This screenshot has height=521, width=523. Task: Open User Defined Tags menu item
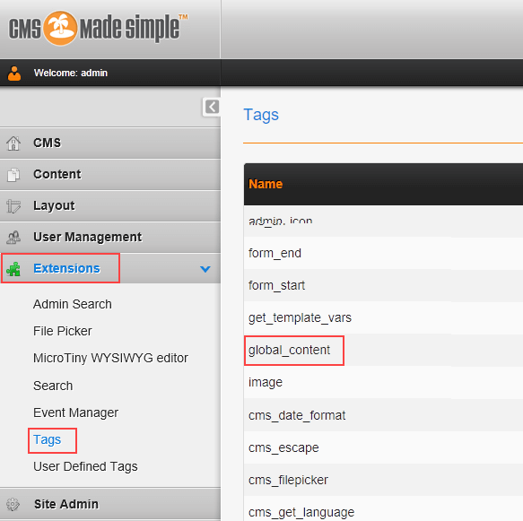pyautogui.click(x=85, y=466)
